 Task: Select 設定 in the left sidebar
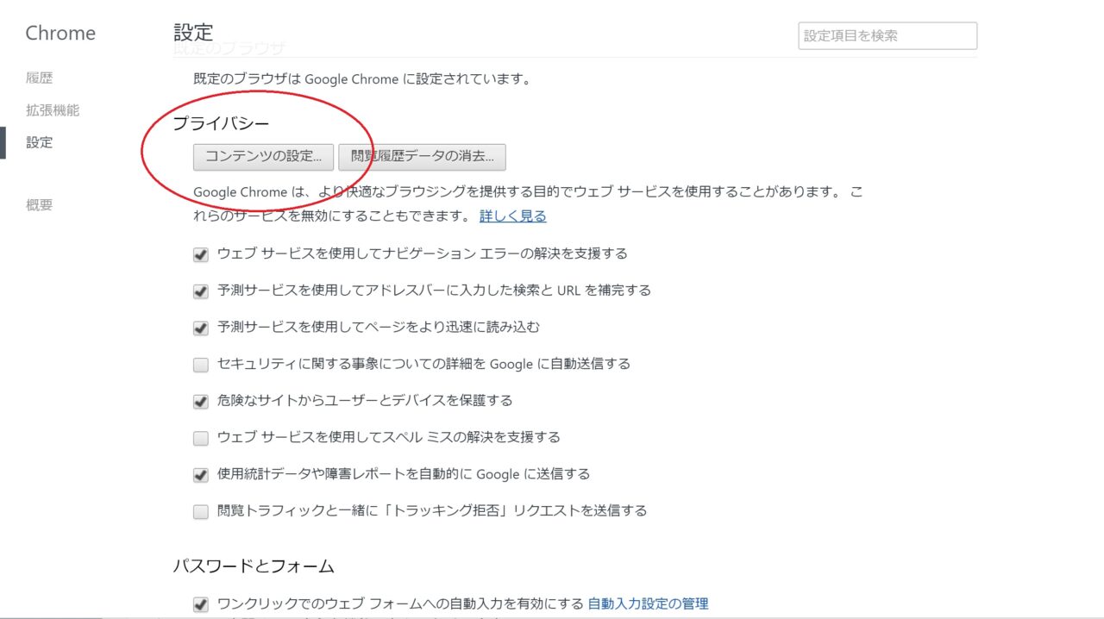[39, 142]
